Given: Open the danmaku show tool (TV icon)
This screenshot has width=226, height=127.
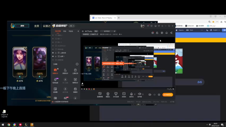Looking at the screenshot, I should click(75, 90).
